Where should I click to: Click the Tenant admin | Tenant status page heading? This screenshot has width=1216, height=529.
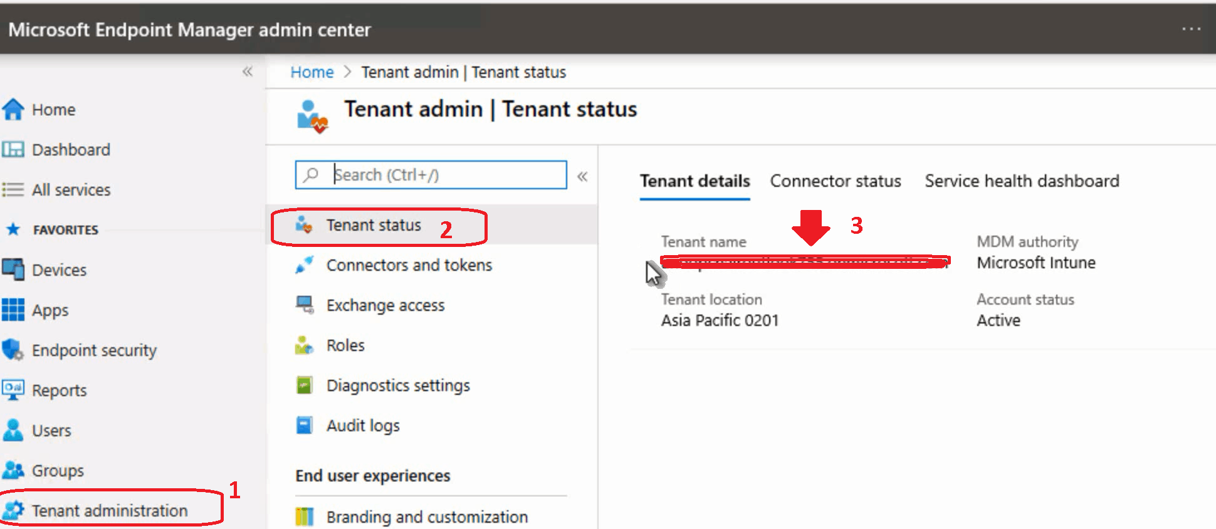[x=490, y=109]
